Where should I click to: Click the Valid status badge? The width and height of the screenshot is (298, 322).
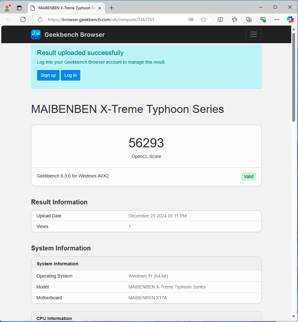tap(248, 177)
